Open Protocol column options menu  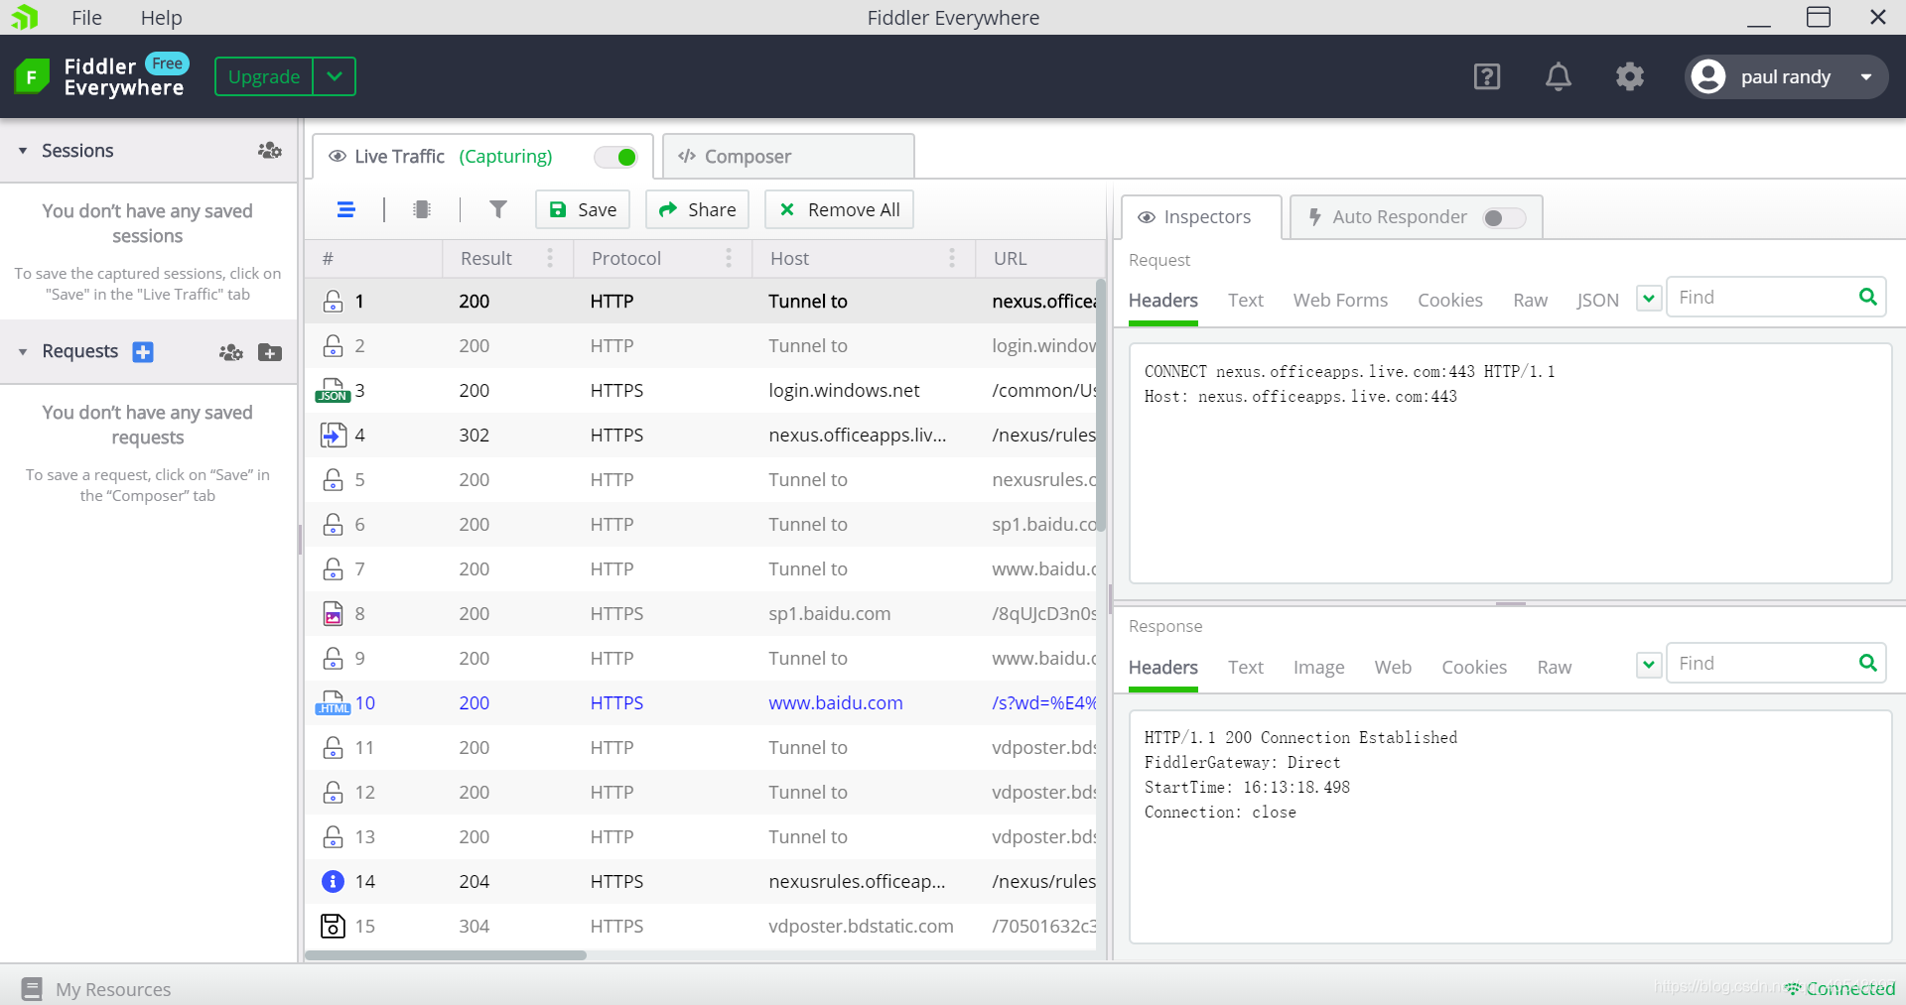pyautogui.click(x=729, y=258)
